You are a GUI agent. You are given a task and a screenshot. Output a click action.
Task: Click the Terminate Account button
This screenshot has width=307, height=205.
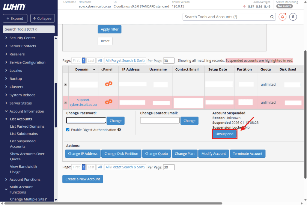pyautogui.click(x=247, y=153)
